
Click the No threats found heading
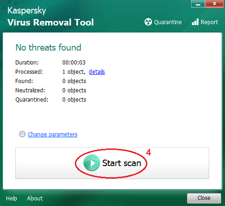pyautogui.click(x=48, y=47)
